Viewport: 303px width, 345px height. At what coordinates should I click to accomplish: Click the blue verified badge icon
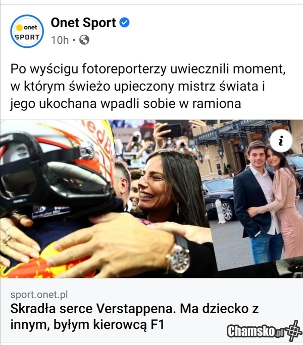(124, 23)
